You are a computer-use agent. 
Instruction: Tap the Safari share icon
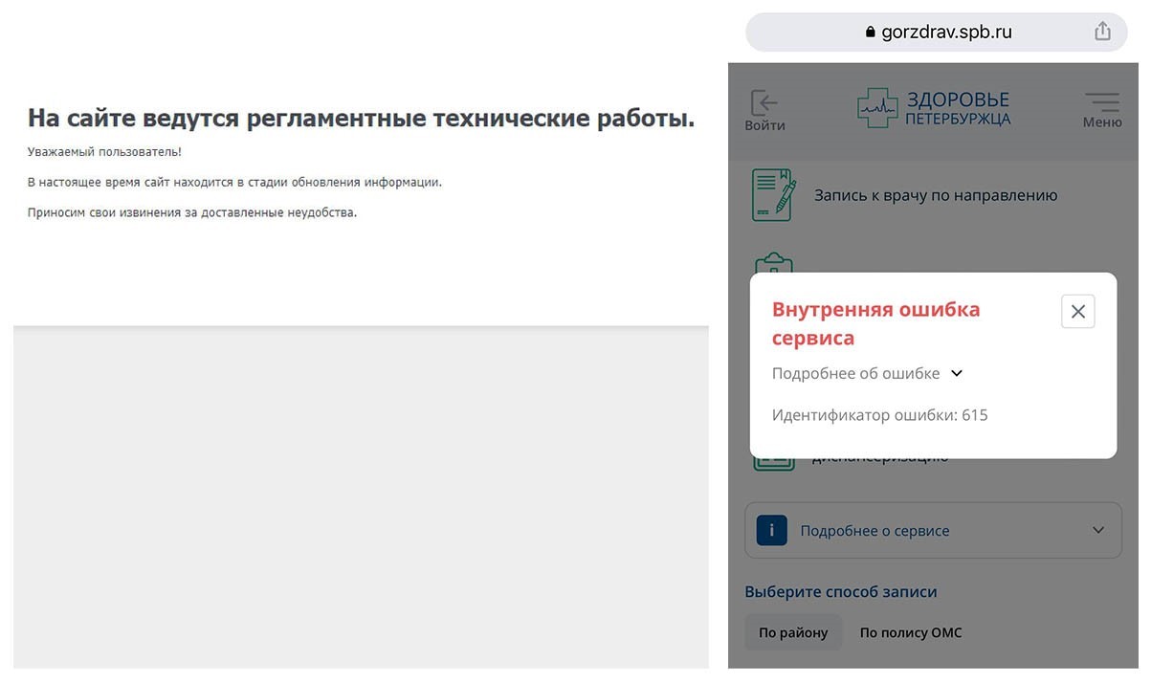point(1102,32)
